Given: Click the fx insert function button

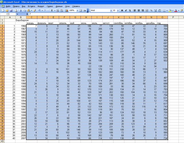Looking at the screenshot, I should click(27, 14).
